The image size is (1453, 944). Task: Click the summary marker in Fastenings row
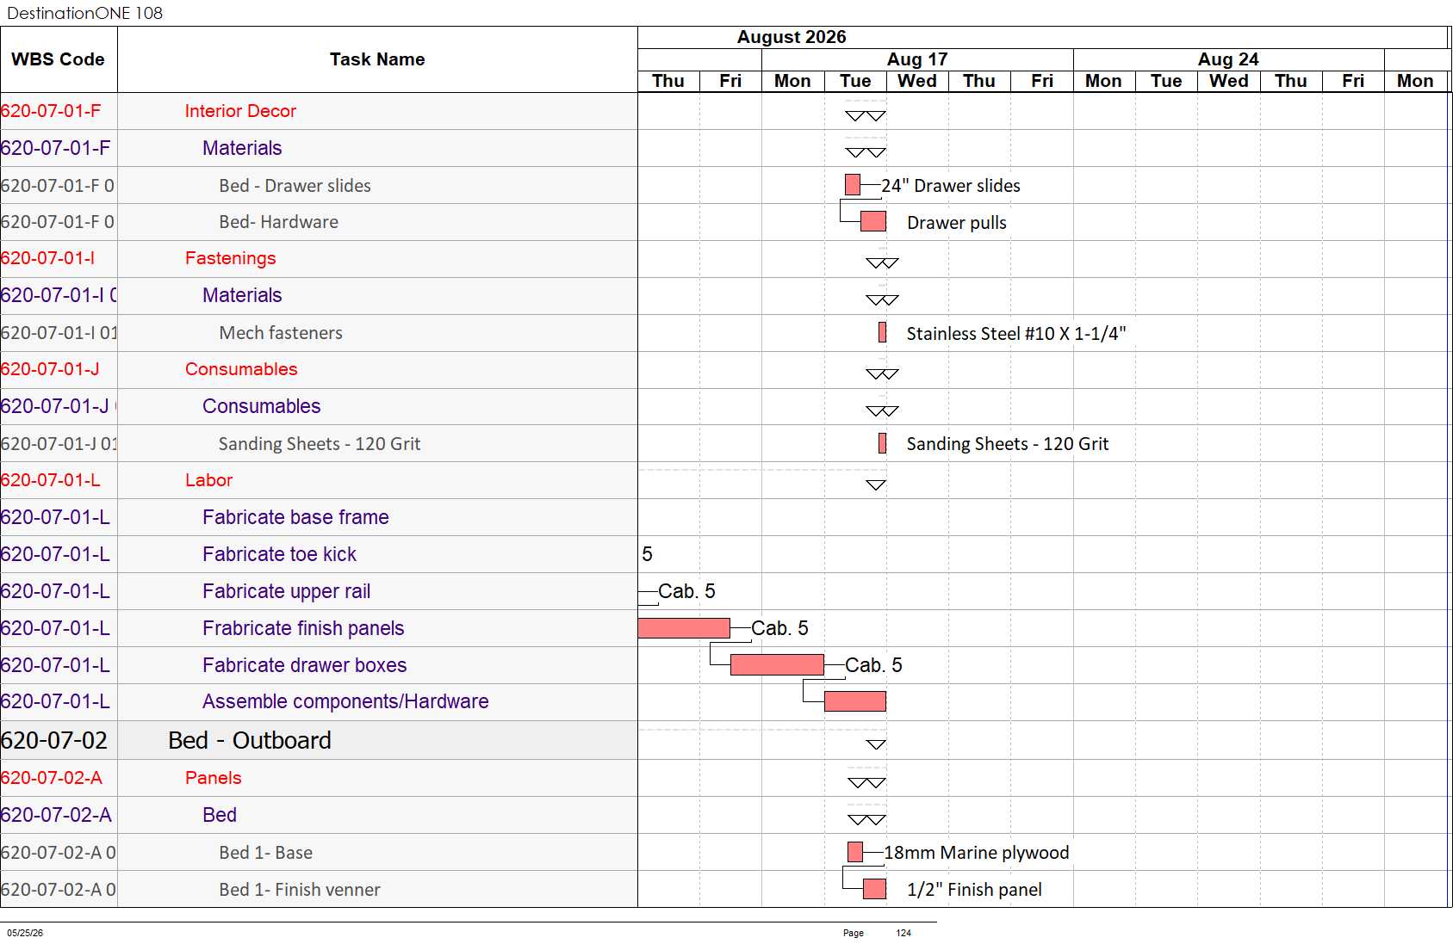[882, 262]
